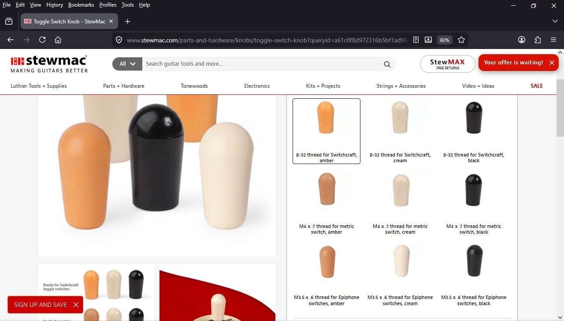564x321 pixels.
Task: Select 8-32 thread Switchcraft black knob
Action: [474, 131]
